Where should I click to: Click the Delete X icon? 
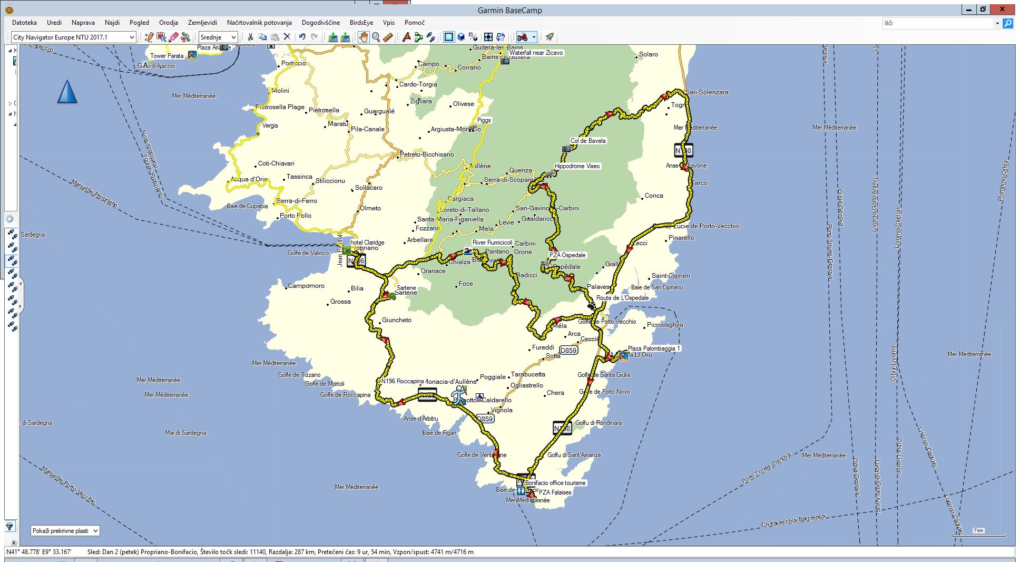coord(287,37)
